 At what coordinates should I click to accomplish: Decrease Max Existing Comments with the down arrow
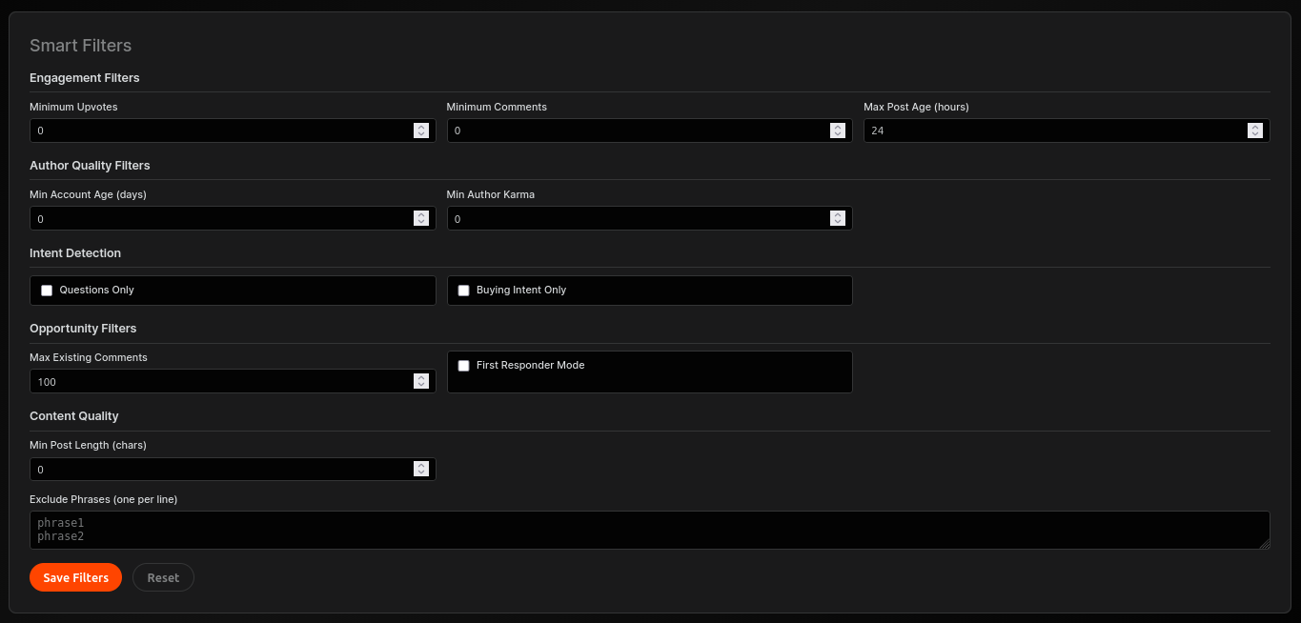pyautogui.click(x=421, y=385)
